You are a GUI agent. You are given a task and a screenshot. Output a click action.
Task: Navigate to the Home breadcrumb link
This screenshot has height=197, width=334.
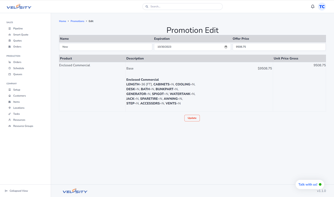pos(62,21)
